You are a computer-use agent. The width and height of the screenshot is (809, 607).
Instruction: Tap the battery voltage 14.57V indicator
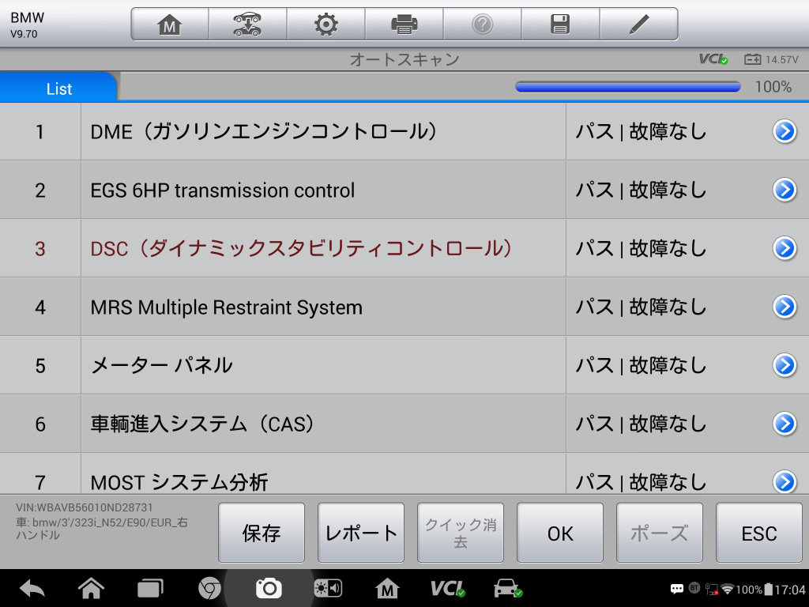(771, 59)
